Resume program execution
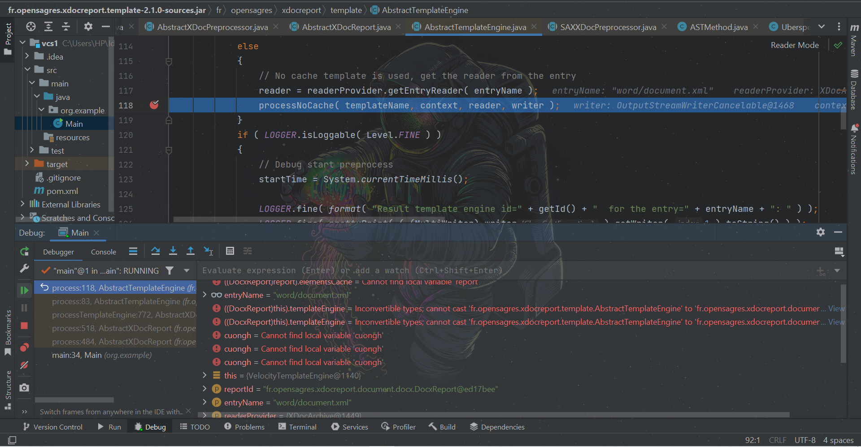861x447 pixels. pyautogui.click(x=24, y=291)
